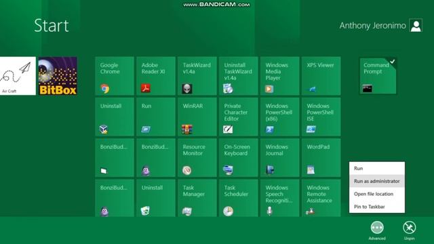Choose Run from the context menu
Screen dimensions: 434x244
click(x=377, y=168)
